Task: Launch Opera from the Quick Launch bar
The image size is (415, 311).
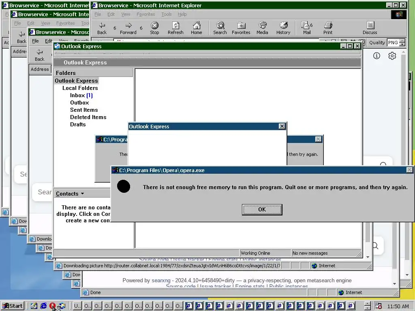Action: point(52,306)
